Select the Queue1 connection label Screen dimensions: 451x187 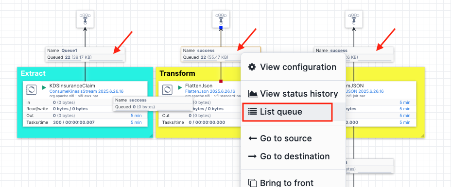[85, 54]
